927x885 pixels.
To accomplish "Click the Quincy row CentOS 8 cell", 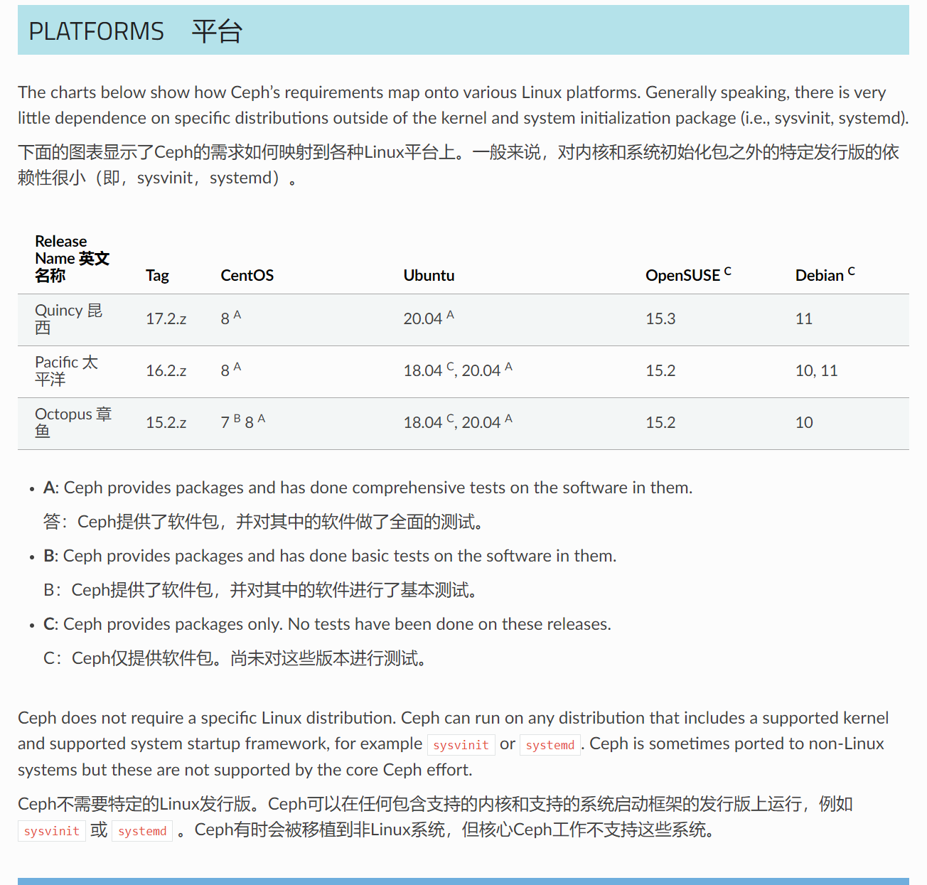I will (x=231, y=318).
